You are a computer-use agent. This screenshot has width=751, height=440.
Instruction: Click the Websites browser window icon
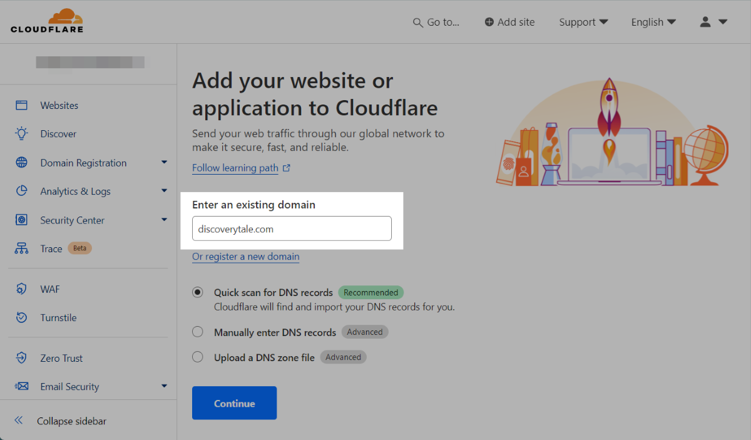[x=22, y=105]
